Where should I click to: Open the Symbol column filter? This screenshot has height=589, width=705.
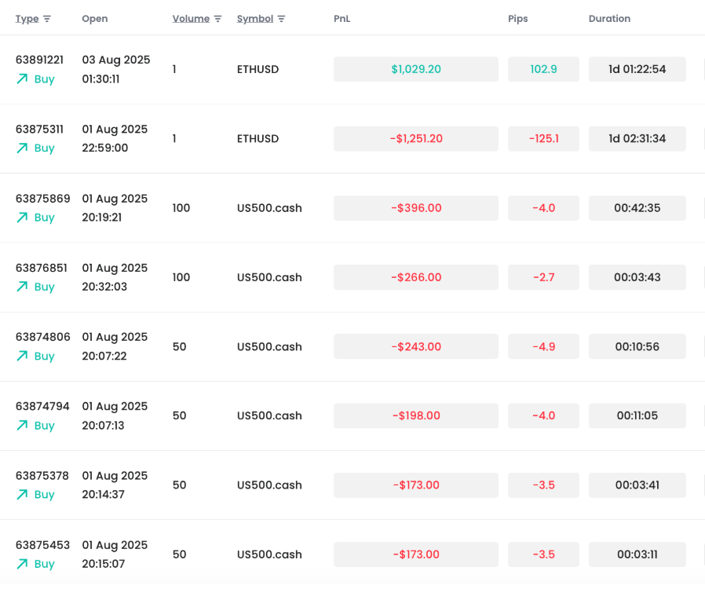(x=279, y=18)
